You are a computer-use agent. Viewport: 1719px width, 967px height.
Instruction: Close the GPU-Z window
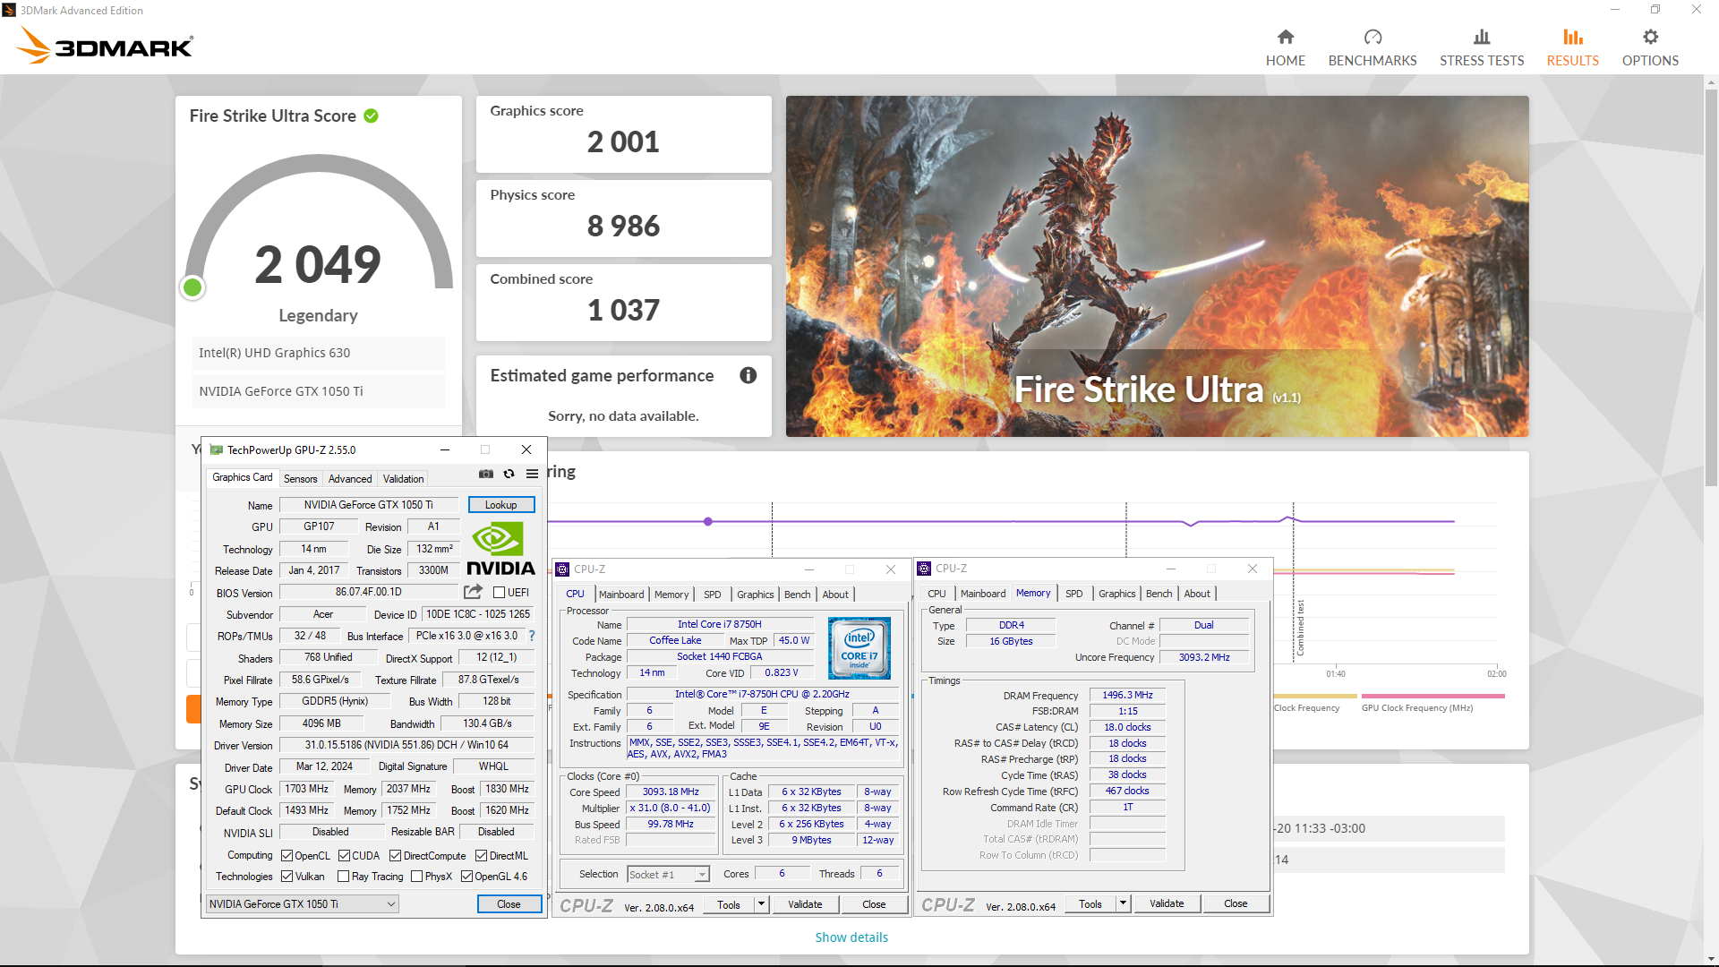(x=526, y=449)
